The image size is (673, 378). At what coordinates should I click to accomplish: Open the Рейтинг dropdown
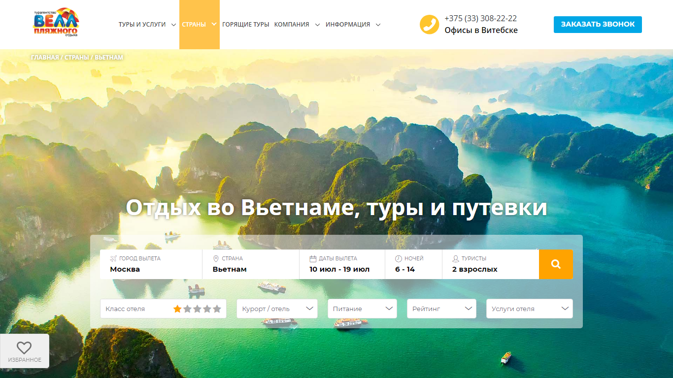click(441, 309)
